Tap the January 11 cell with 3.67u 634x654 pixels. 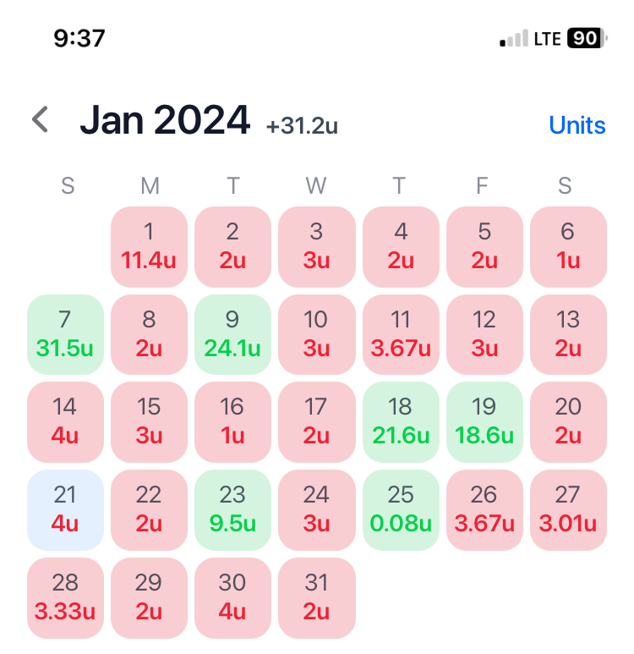(401, 334)
